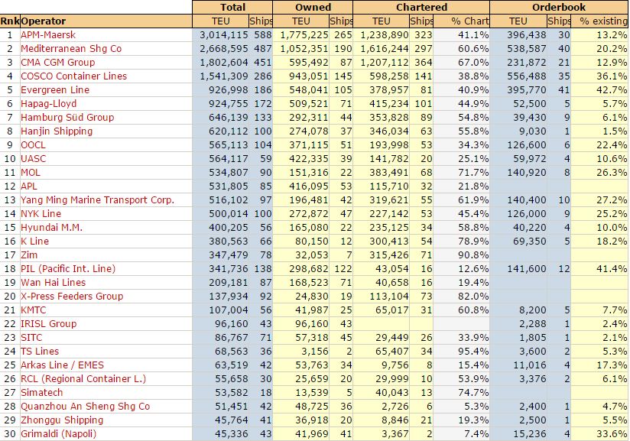Image resolution: width=630 pixels, height=441 pixels.
Task: Click the % existing column header
Action: [599, 21]
